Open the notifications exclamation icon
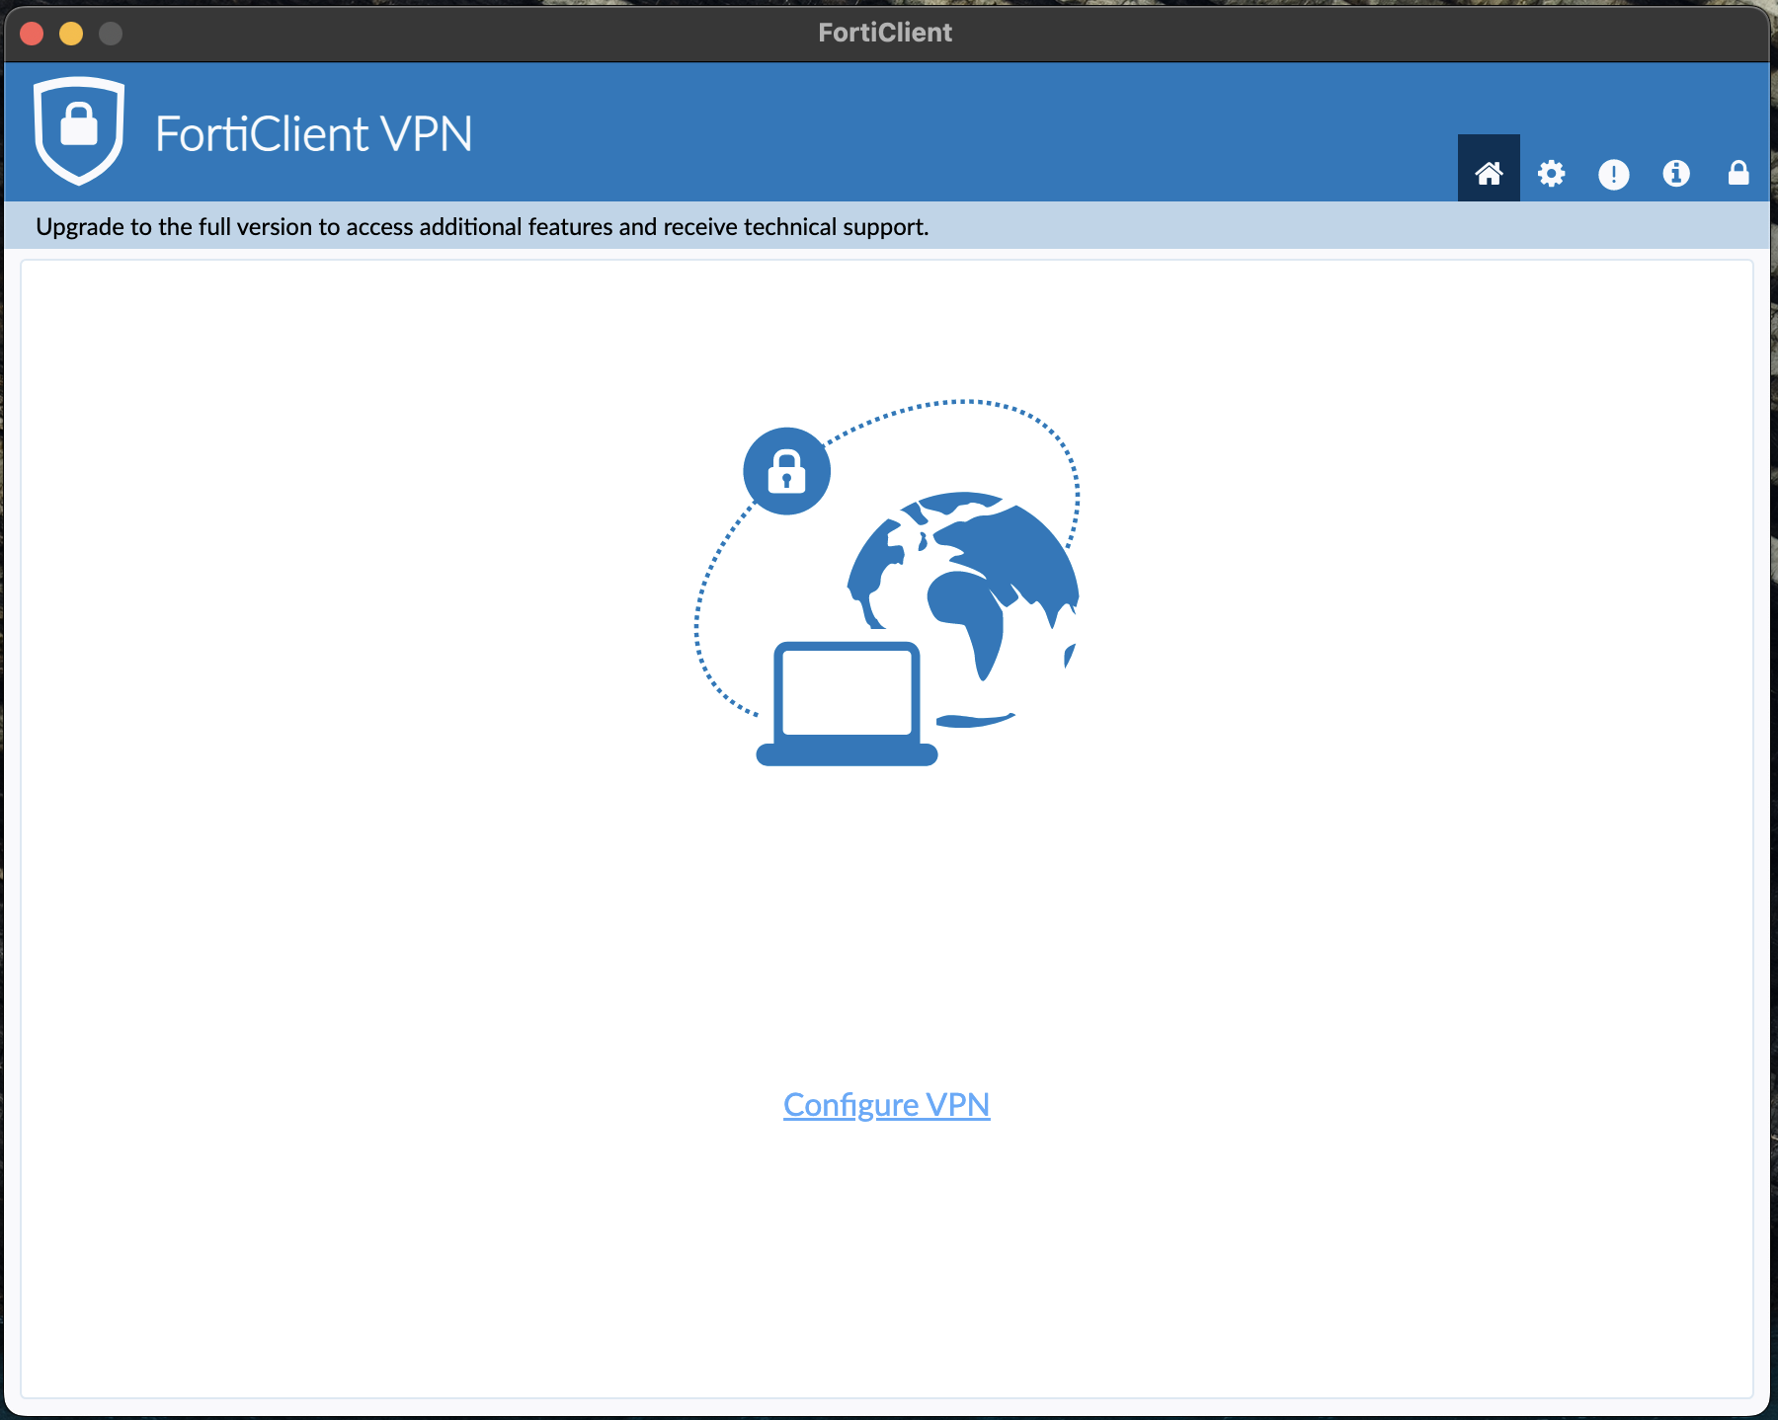This screenshot has width=1778, height=1420. pyautogui.click(x=1613, y=175)
